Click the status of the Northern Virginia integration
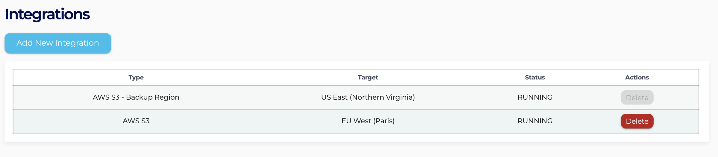 coord(535,97)
